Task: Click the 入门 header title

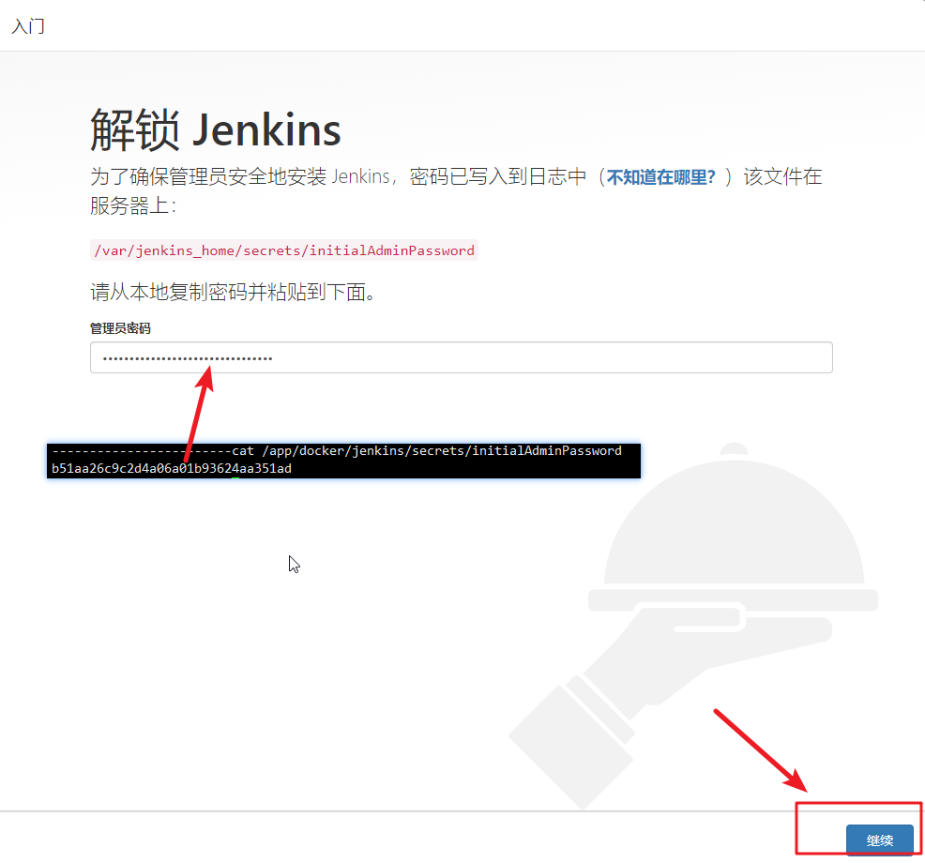Action: 28,26
